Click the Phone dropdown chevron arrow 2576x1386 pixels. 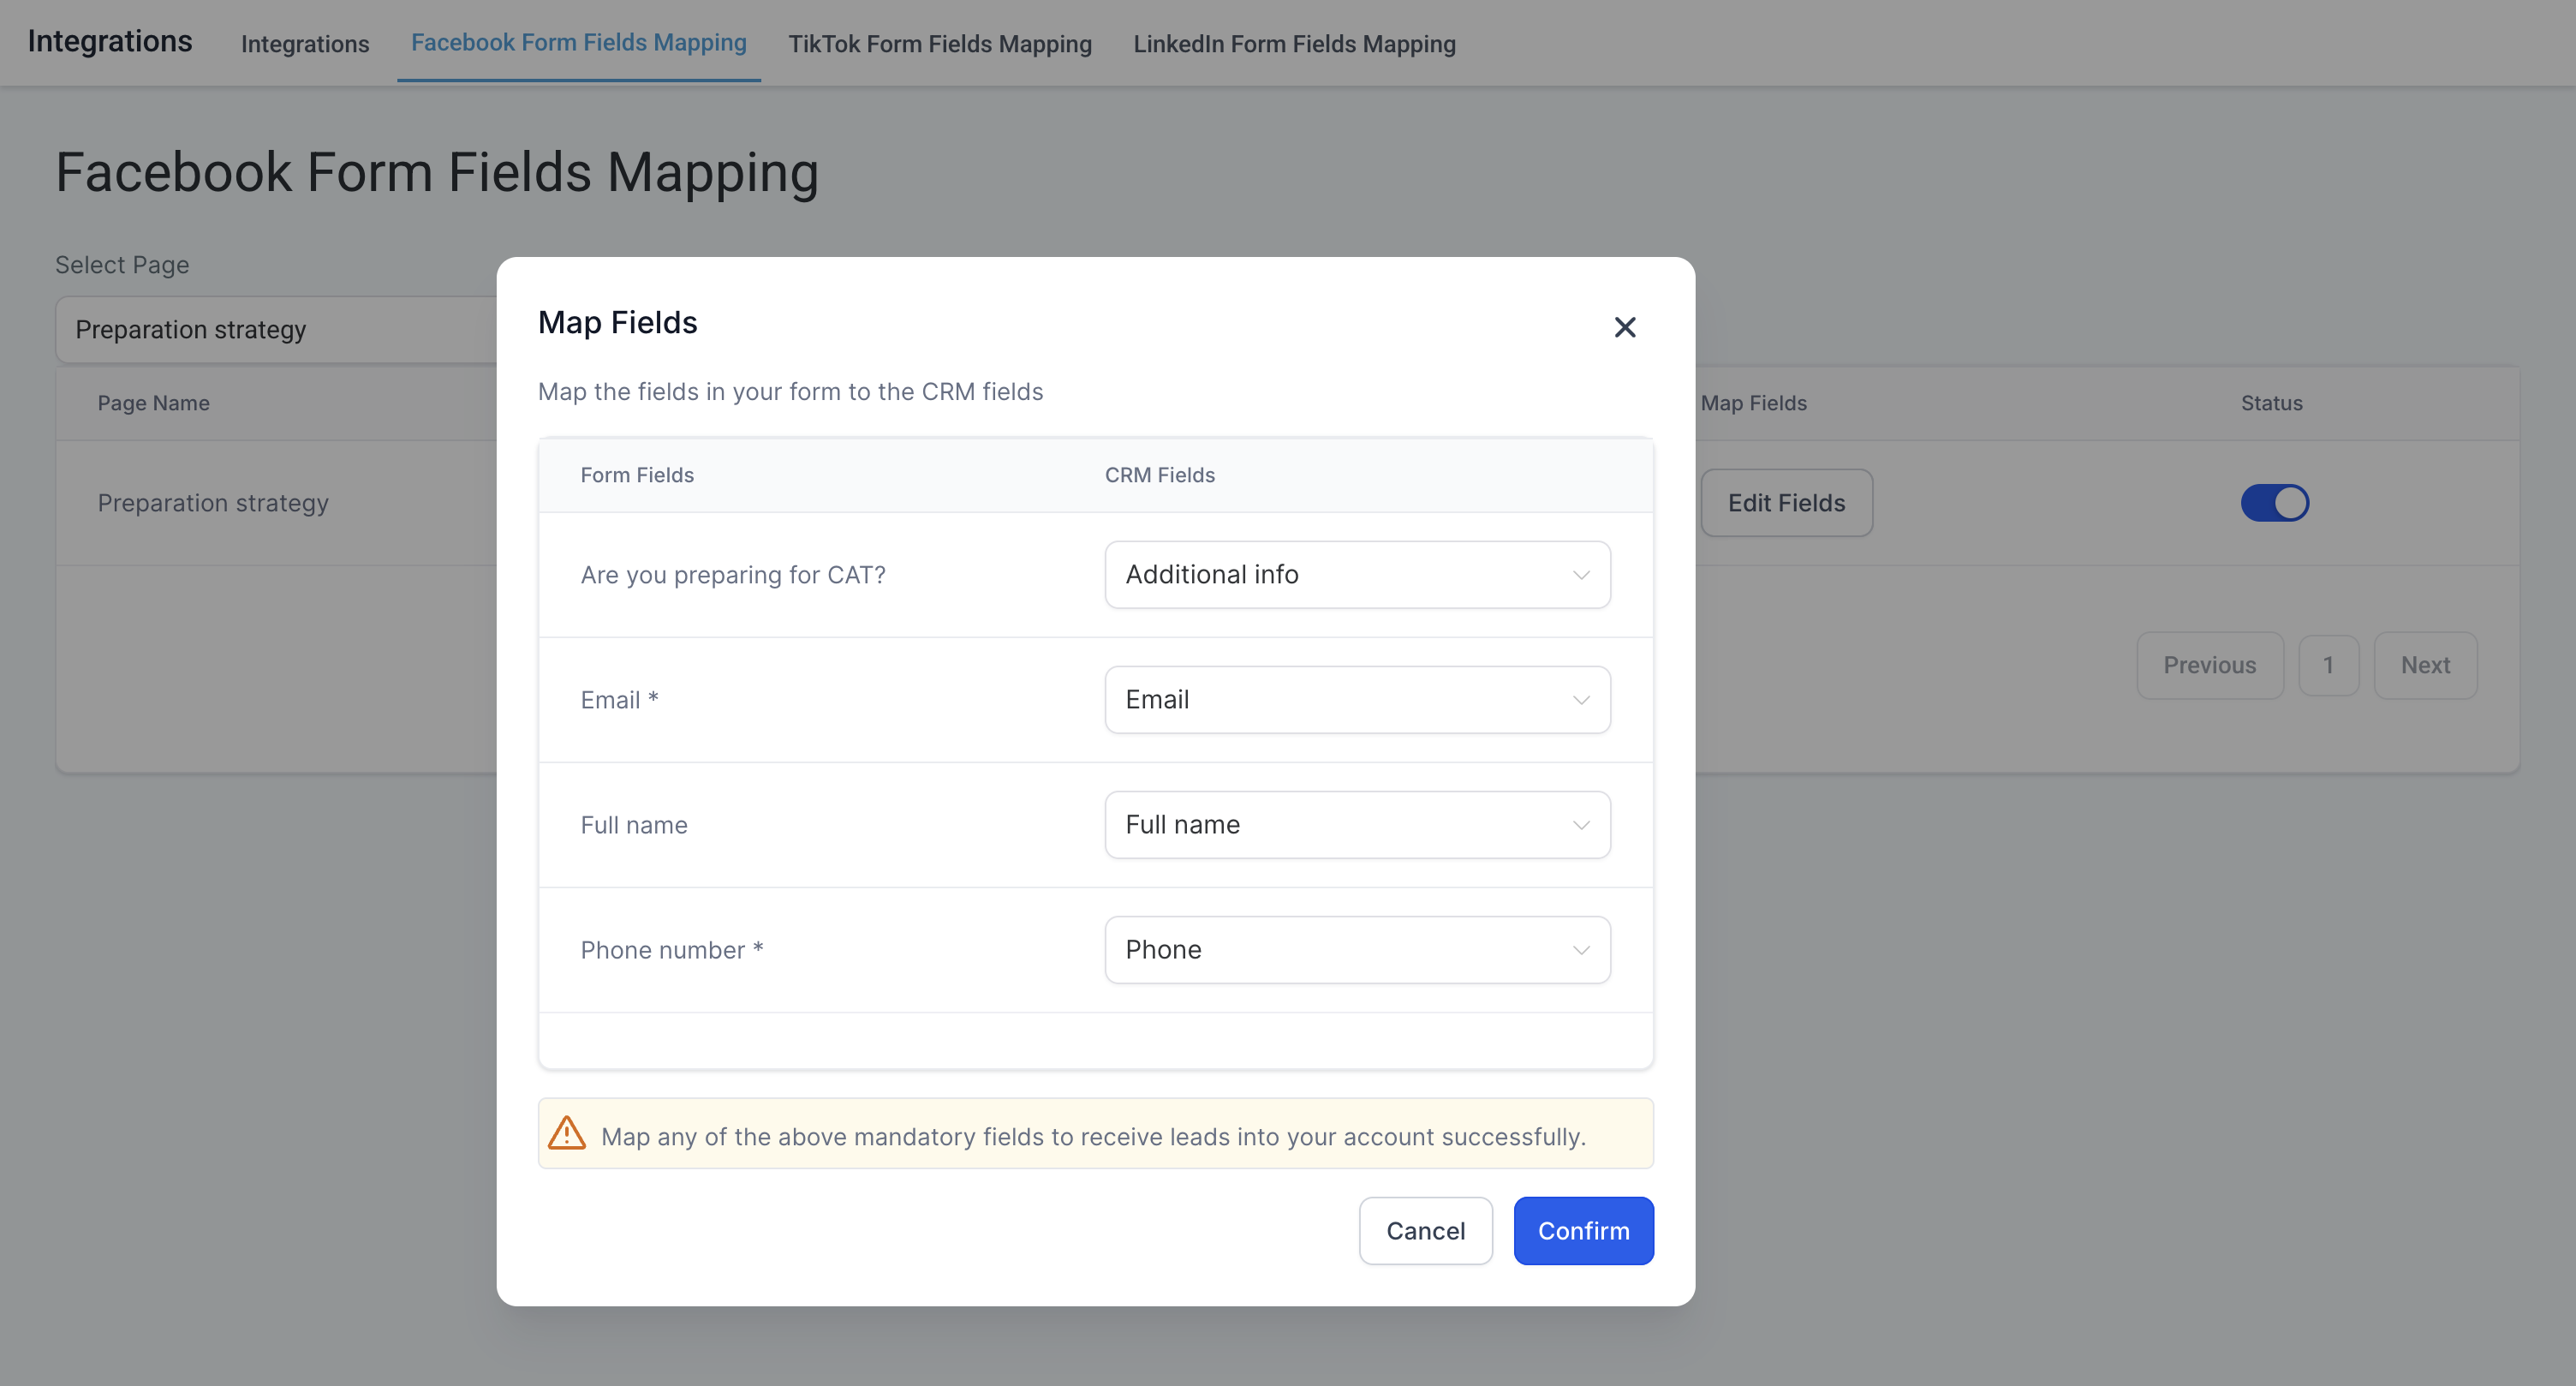[1580, 950]
